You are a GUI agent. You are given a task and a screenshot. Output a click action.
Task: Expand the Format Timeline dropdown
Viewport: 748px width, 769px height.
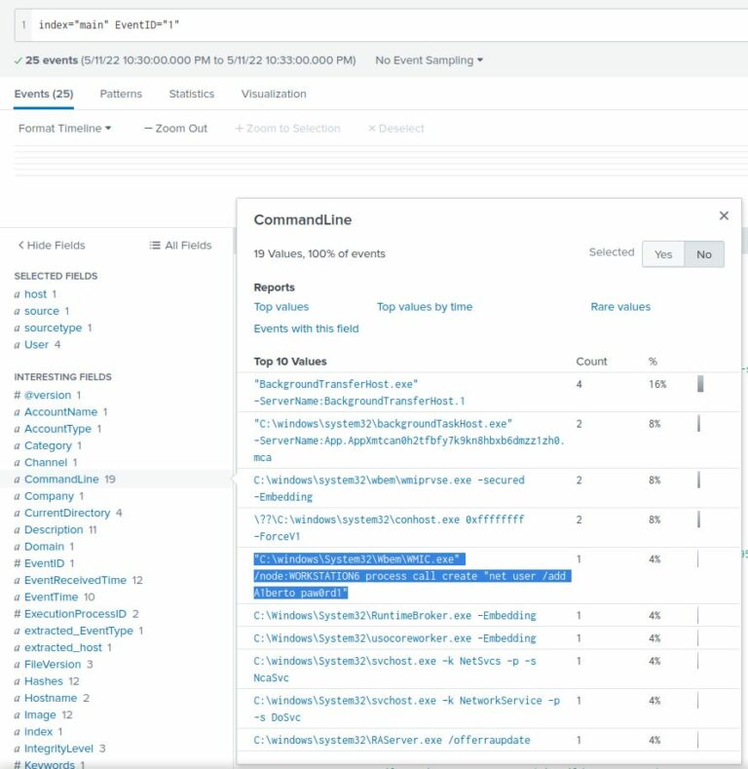click(64, 129)
